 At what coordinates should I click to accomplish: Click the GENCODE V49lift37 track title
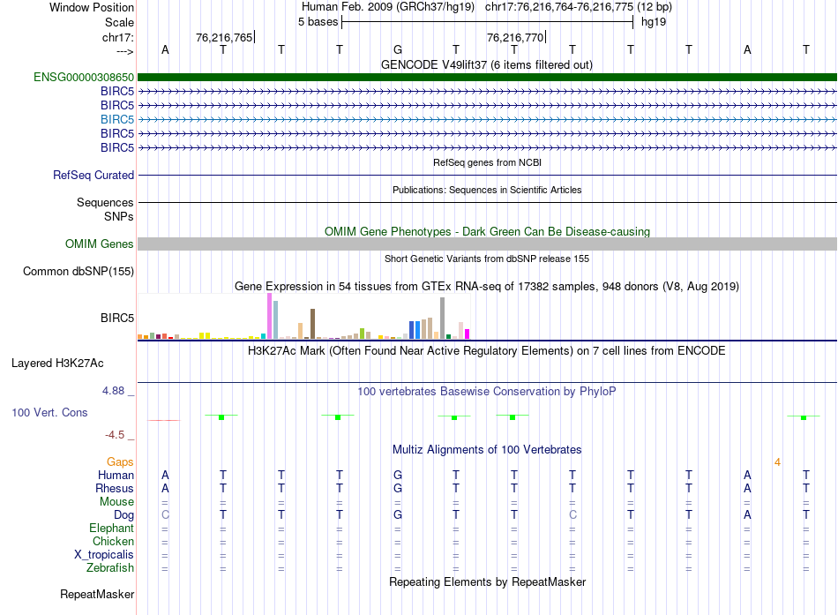487,64
